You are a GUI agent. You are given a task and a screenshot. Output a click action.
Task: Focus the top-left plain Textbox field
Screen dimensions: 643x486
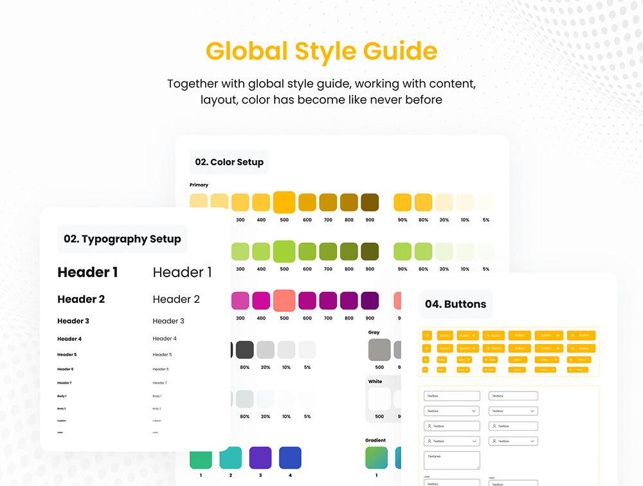452,396
